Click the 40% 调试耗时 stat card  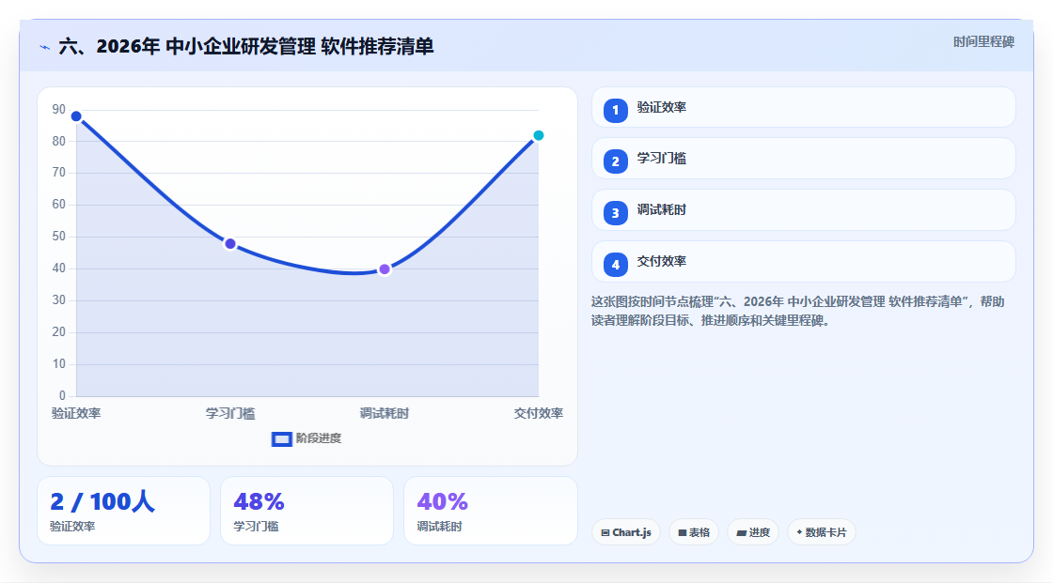(490, 511)
